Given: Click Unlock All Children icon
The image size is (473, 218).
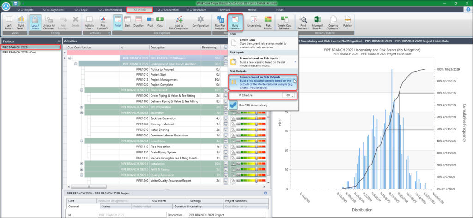Looking at the screenshot, I should [x=49, y=22].
